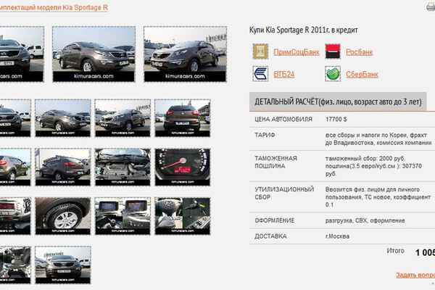Open the ПримСоцБанк link

297,52
